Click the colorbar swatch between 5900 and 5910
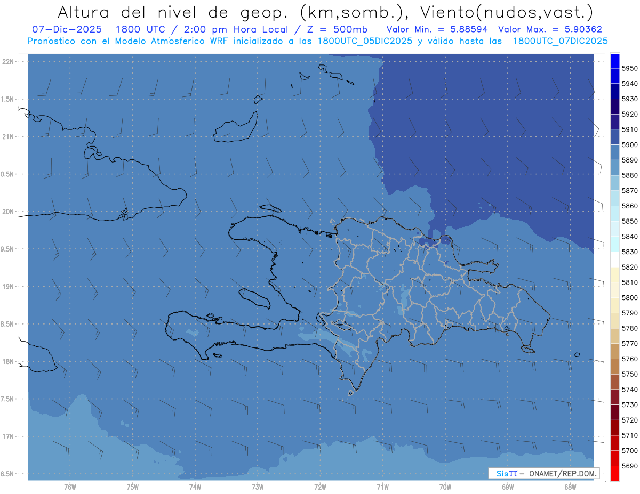Screen dimensions: 640x494 click(615, 137)
